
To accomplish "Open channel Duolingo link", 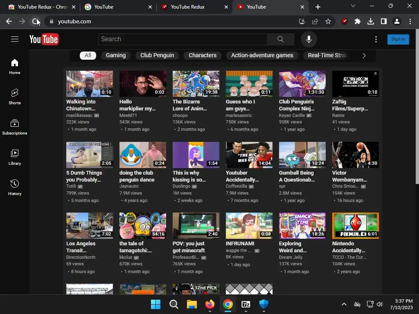I will coord(181,186).
